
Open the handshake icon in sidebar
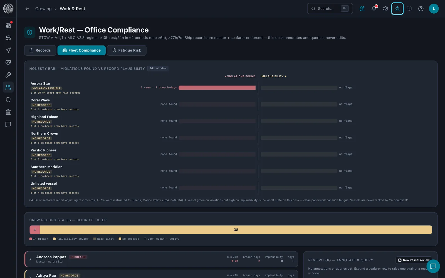(8, 63)
